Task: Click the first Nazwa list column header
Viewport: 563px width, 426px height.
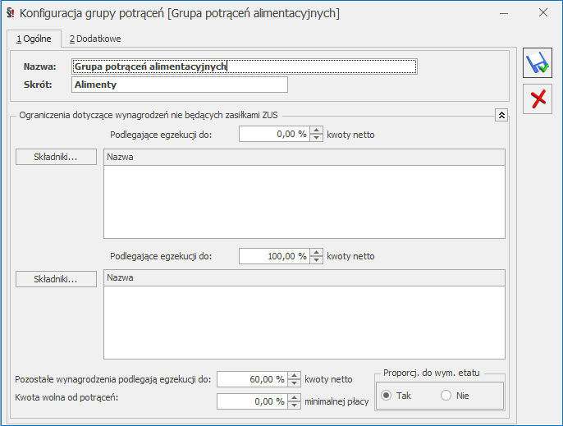Action: pyautogui.click(x=304, y=157)
